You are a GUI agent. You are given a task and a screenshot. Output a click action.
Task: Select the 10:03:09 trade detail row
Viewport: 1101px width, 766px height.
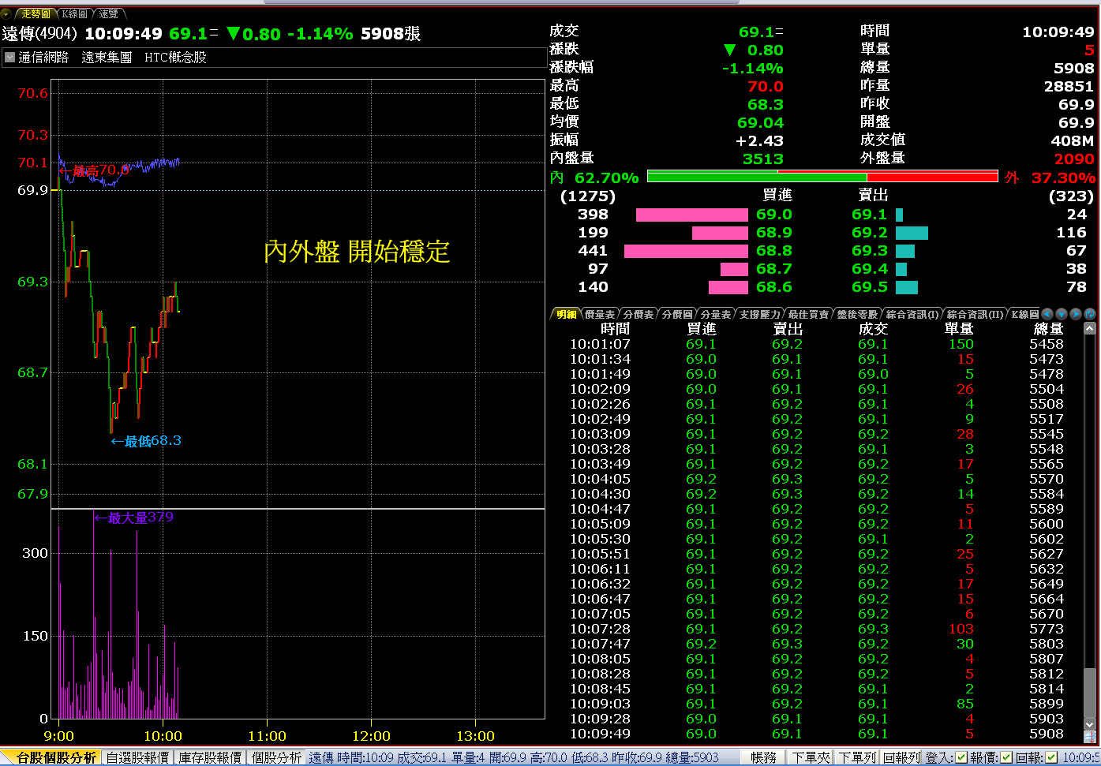817,434
